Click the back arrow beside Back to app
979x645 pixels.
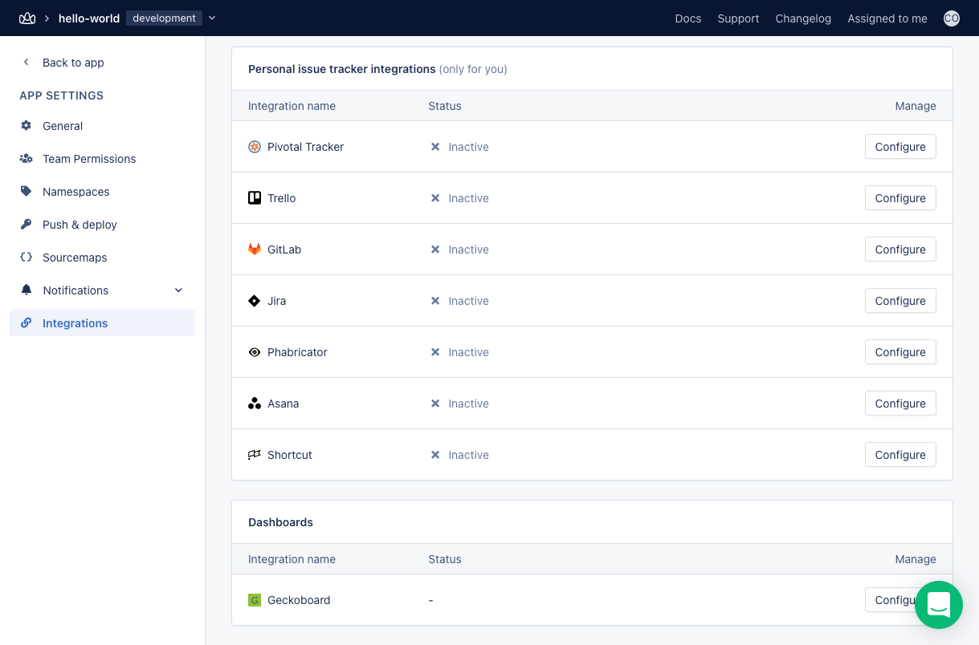(27, 63)
